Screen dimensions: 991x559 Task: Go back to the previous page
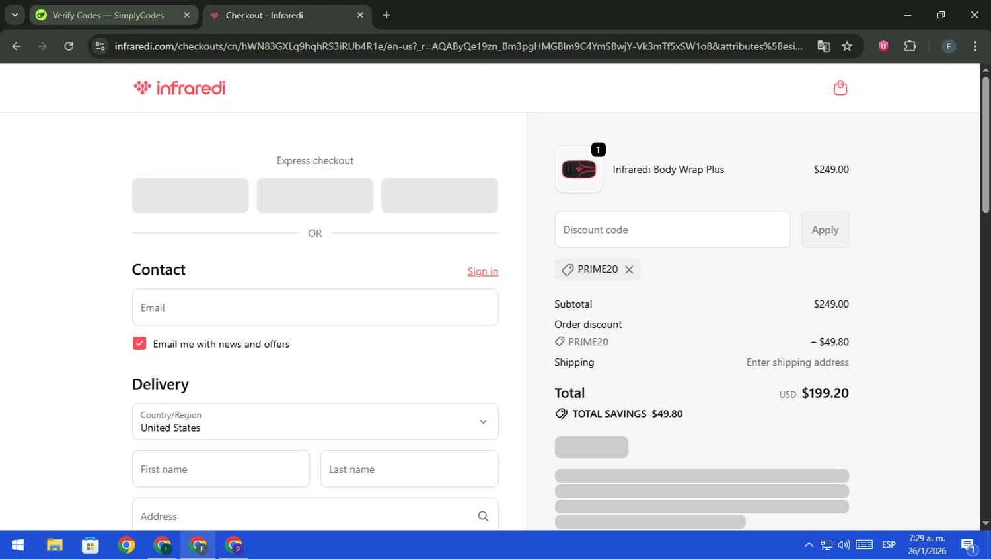(x=17, y=46)
